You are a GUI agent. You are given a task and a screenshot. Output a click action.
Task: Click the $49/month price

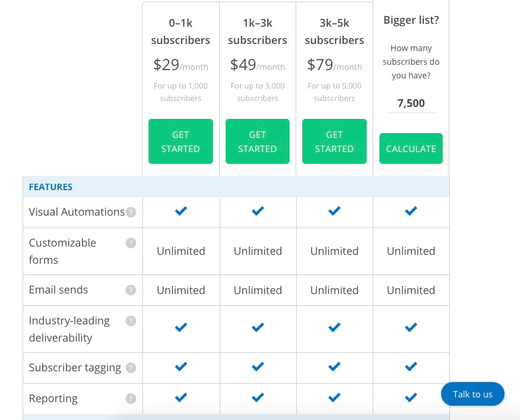258,65
